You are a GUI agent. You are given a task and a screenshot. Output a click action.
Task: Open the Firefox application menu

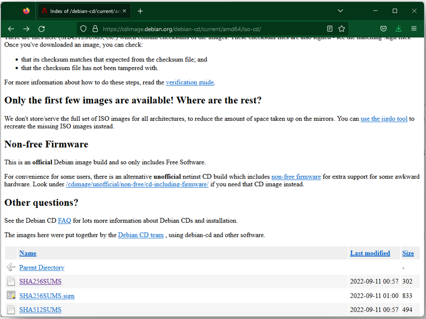(414, 29)
